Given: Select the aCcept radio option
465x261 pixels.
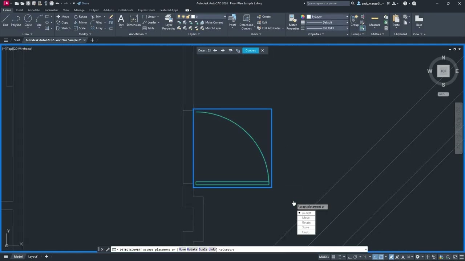Looking at the screenshot, I should (306, 213).
